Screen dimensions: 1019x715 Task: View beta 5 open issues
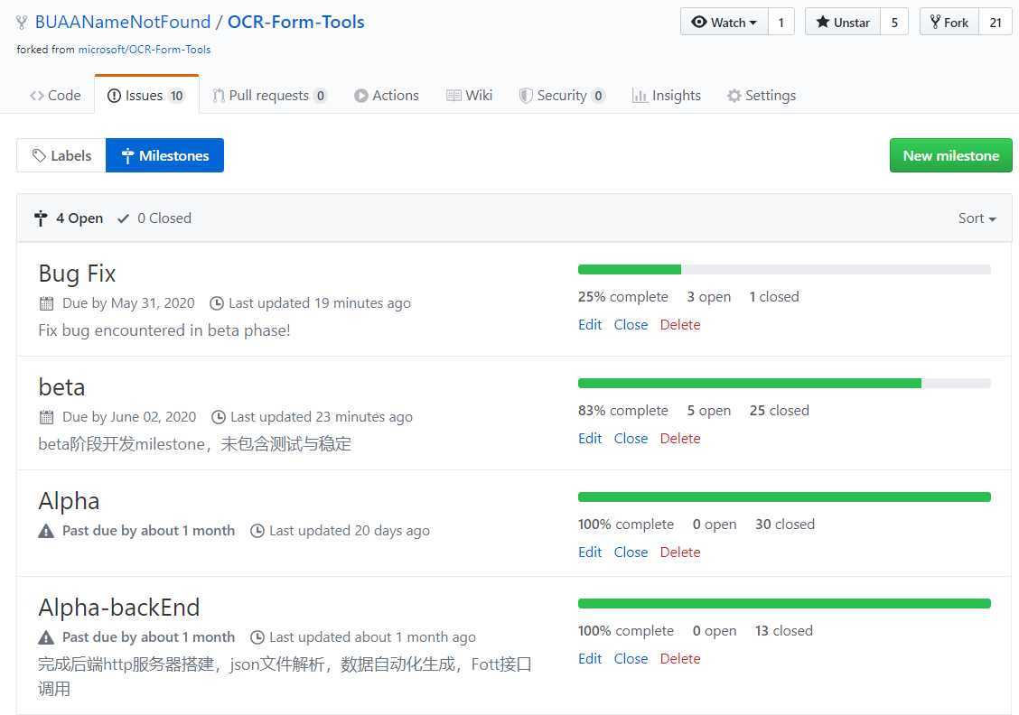(709, 411)
